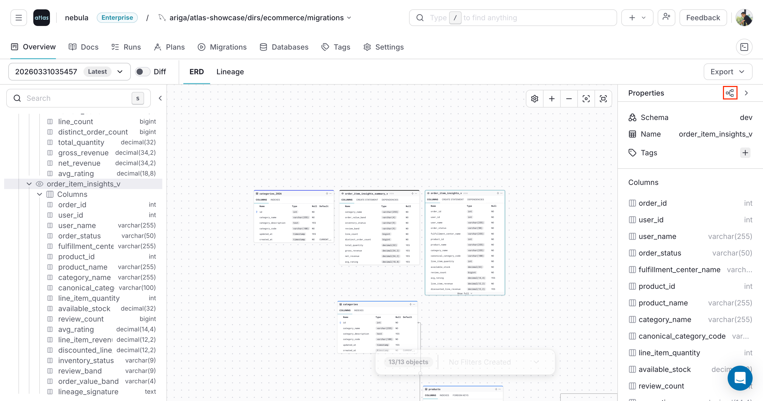Screen dimensions: 763x401
Task: Open the No Filters Created dropdown
Action: (x=536, y=362)
